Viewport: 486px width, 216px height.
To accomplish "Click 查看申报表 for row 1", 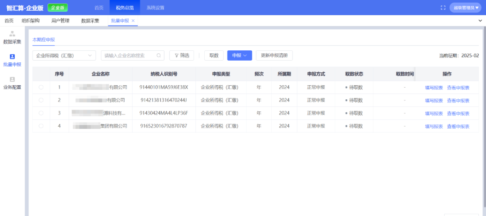I will click(x=458, y=88).
